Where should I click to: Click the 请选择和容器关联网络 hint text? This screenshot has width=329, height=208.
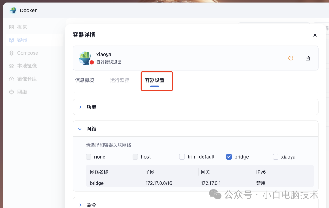(x=108, y=145)
